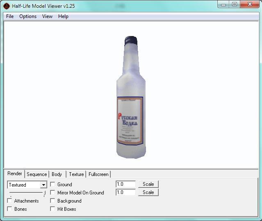This screenshot has width=262, height=221.
Task: Expand the Textured render mode dropdown
Action: pos(43,185)
